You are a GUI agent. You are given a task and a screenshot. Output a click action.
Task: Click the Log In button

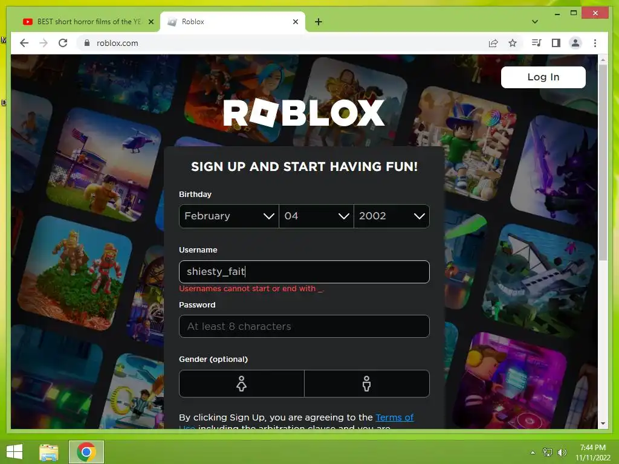coord(543,77)
